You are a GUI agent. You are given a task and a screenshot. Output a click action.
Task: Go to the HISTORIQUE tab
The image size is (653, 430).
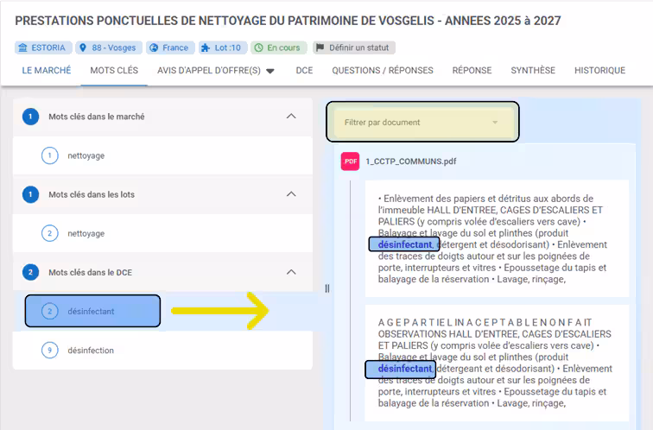pos(599,71)
